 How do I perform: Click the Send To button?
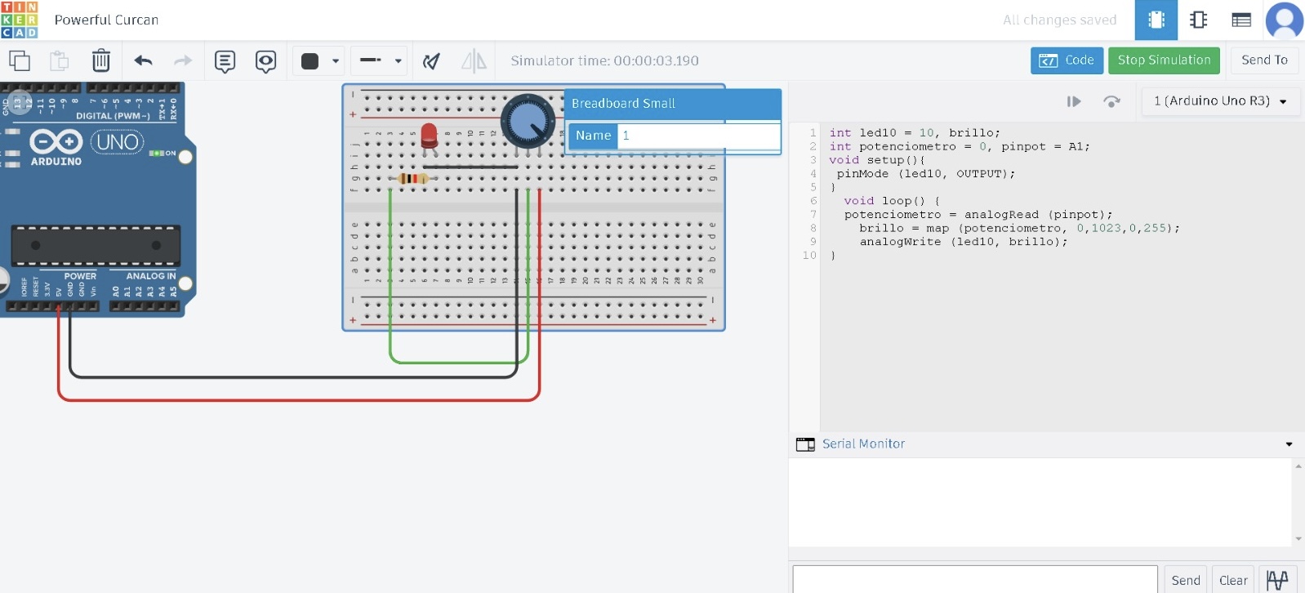click(1263, 60)
